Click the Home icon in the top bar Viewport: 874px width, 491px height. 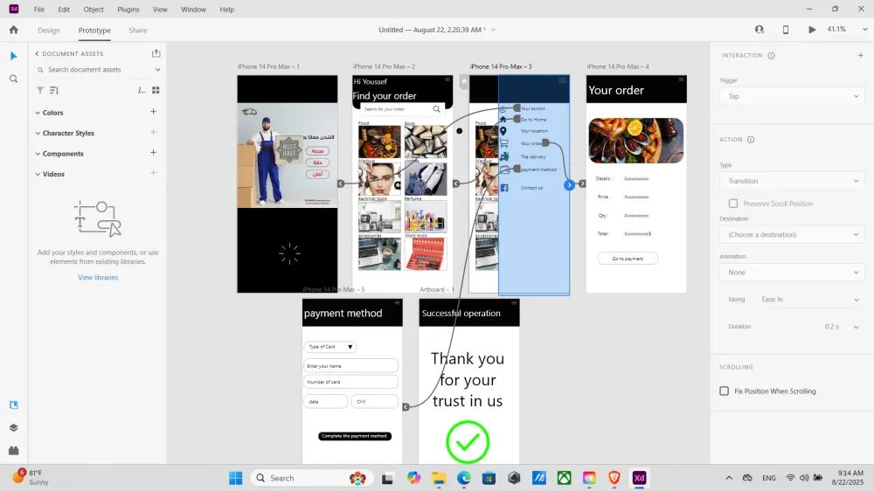click(x=13, y=30)
